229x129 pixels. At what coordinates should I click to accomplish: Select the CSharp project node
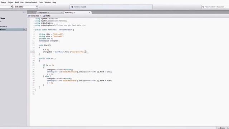click(x=3, y=18)
